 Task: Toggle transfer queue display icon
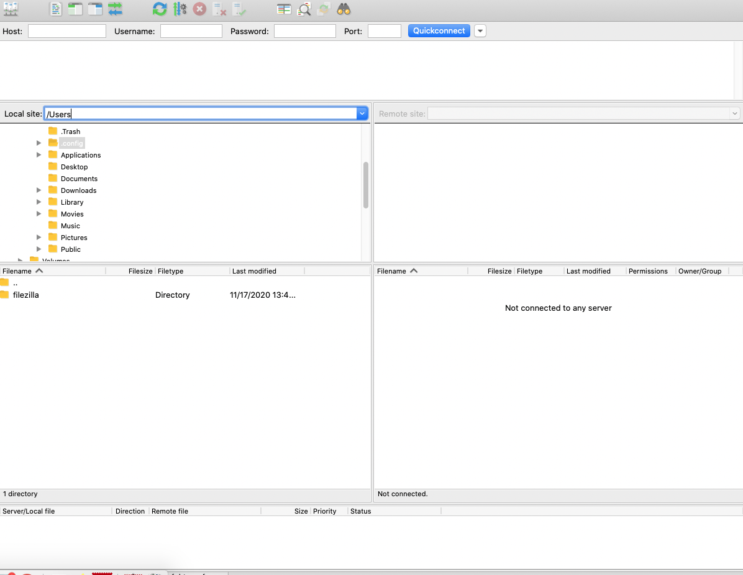(115, 9)
